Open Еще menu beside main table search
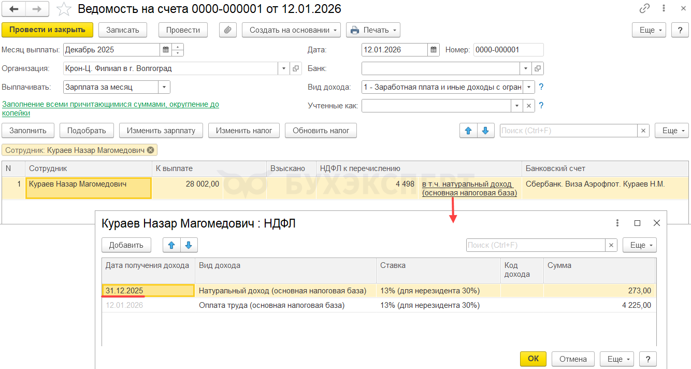The height and width of the screenshot is (369, 691). (x=671, y=131)
